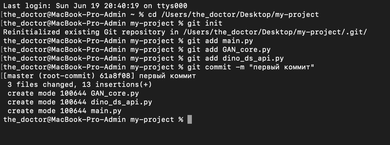Click the "git add GAN_core.py" command
390x145 pixels.
tap(229, 49)
